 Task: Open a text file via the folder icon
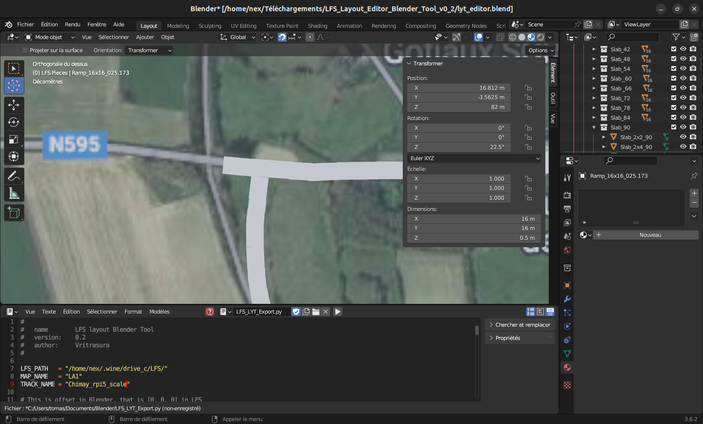316,312
